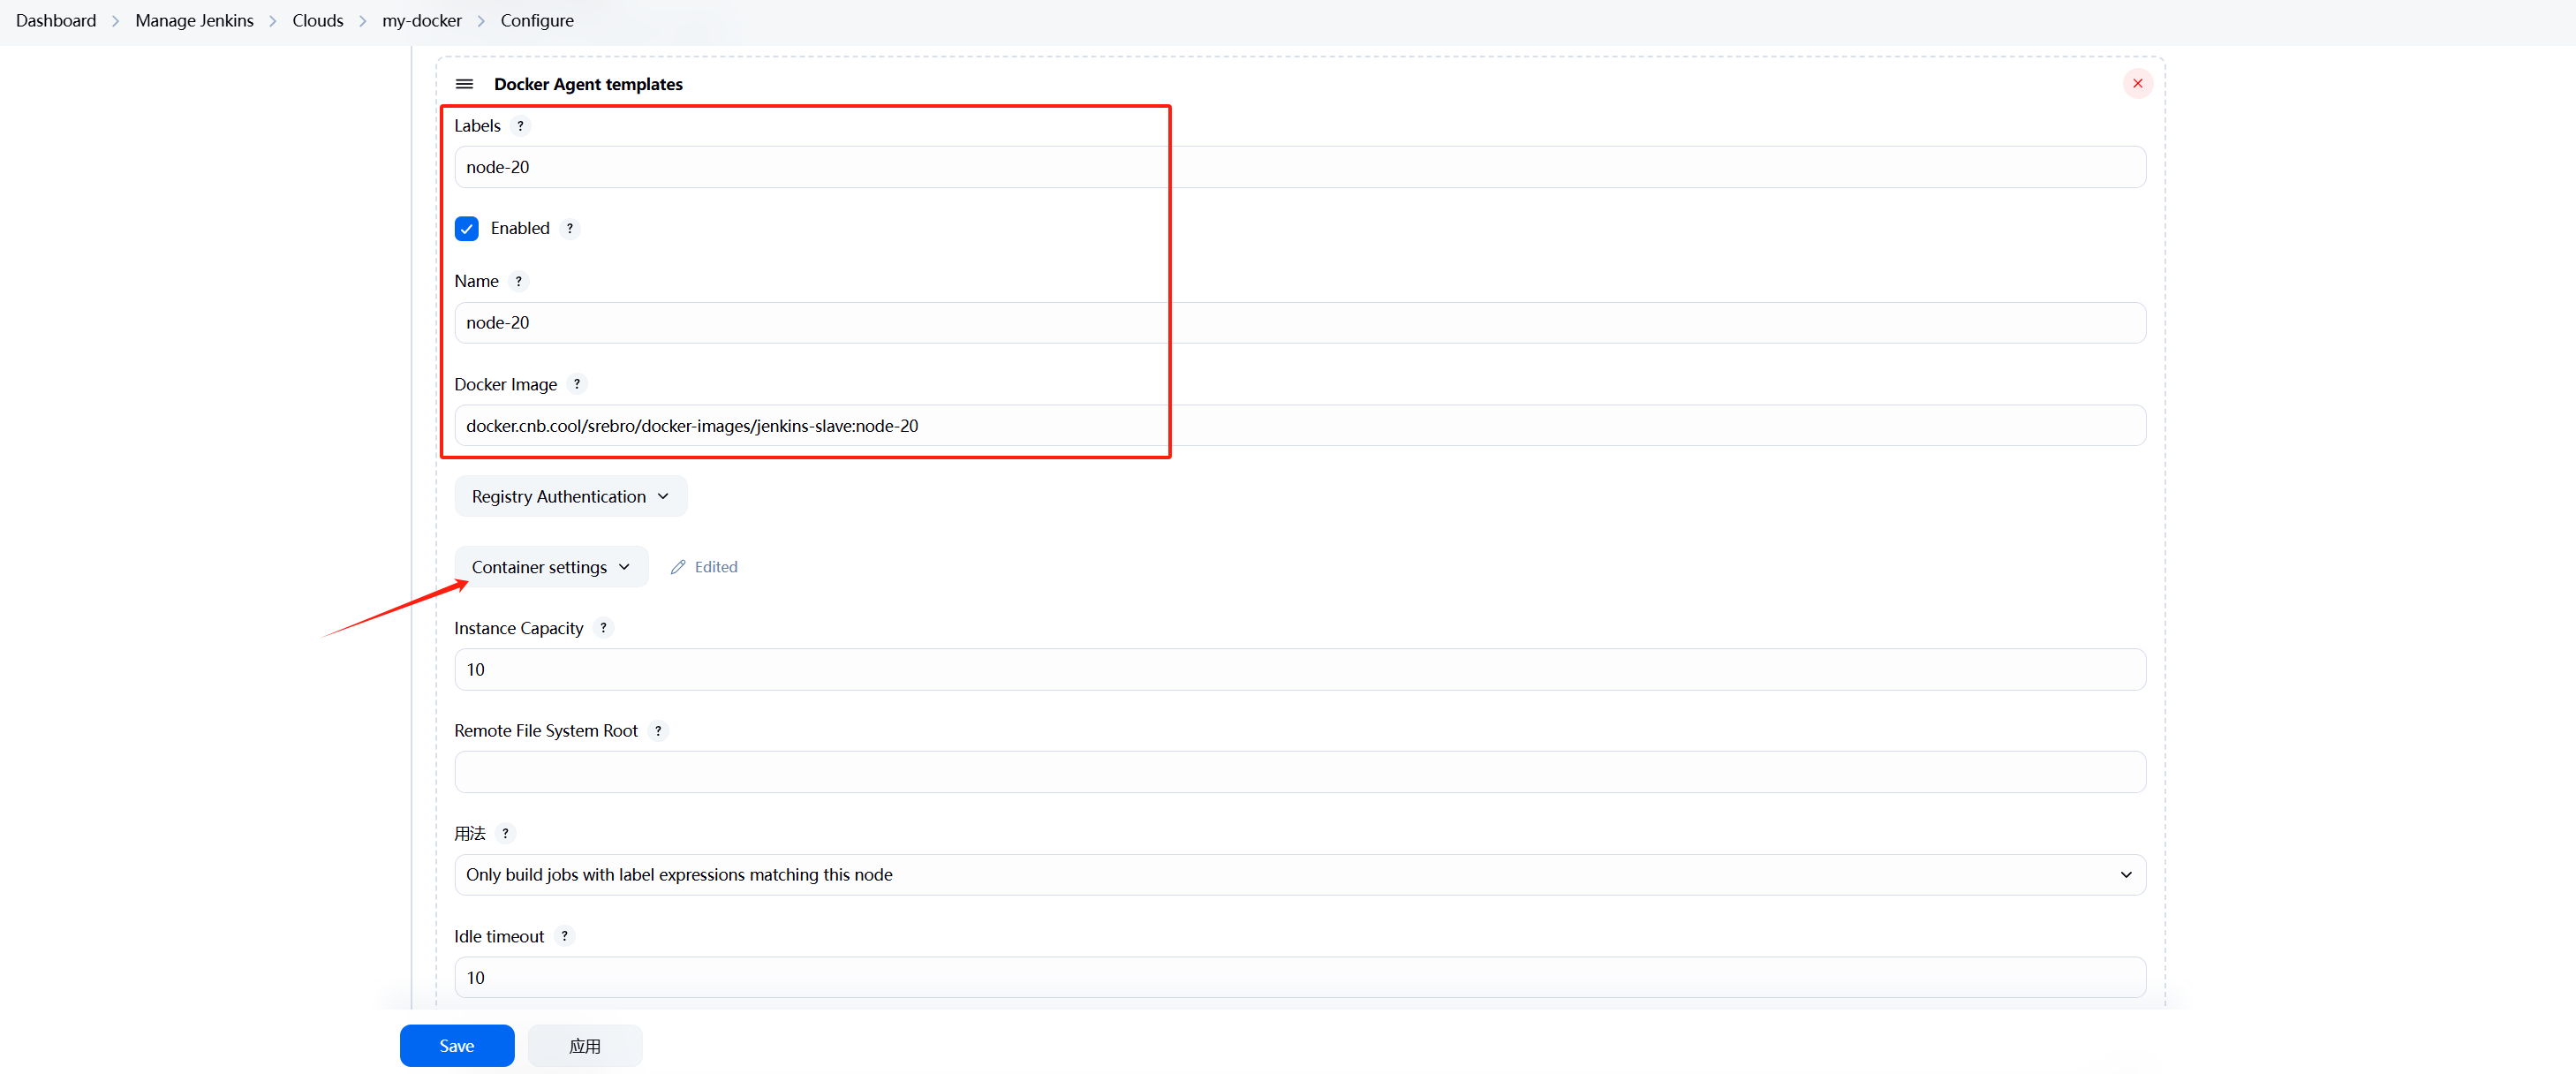Expand Container settings section

(x=551, y=567)
